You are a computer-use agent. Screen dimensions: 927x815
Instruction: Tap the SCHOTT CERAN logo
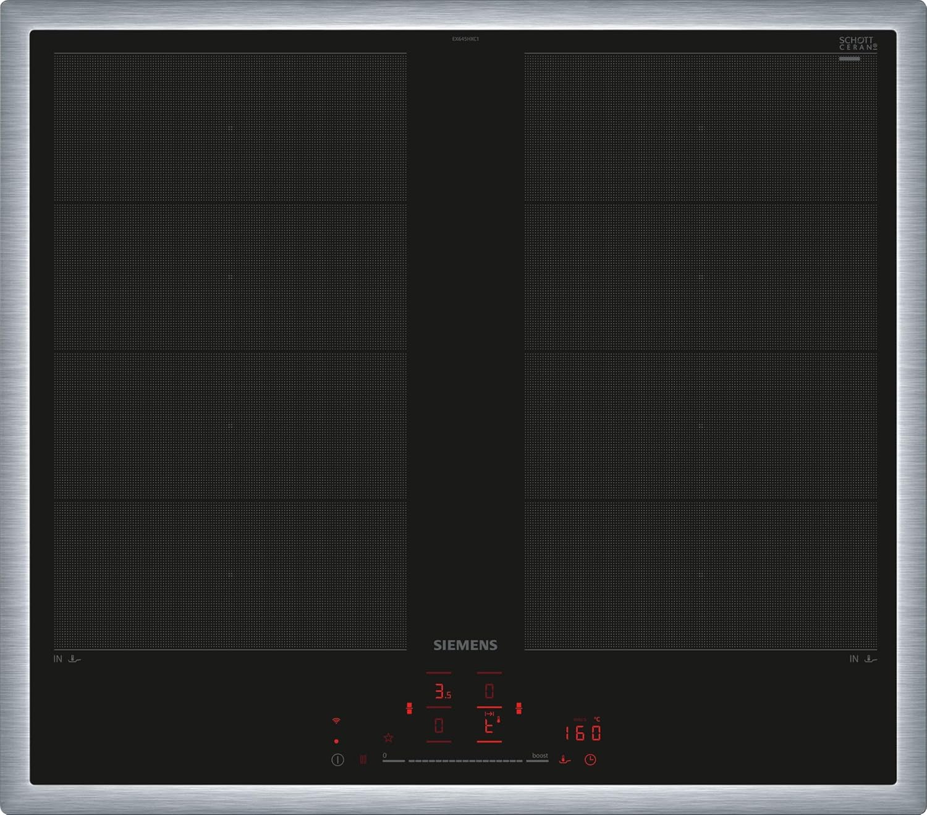(x=857, y=43)
